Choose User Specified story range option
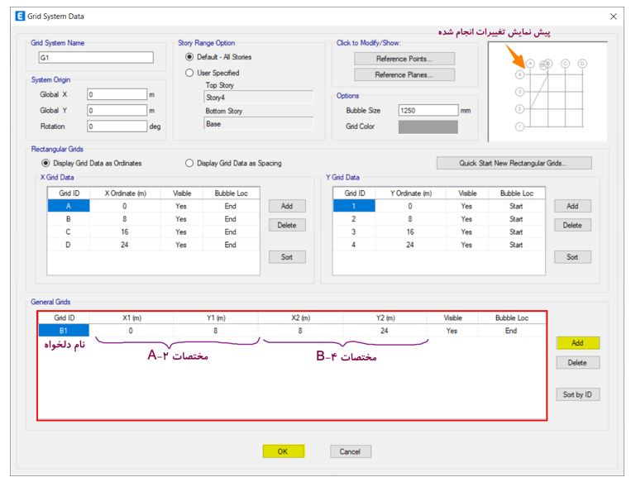 pos(189,73)
